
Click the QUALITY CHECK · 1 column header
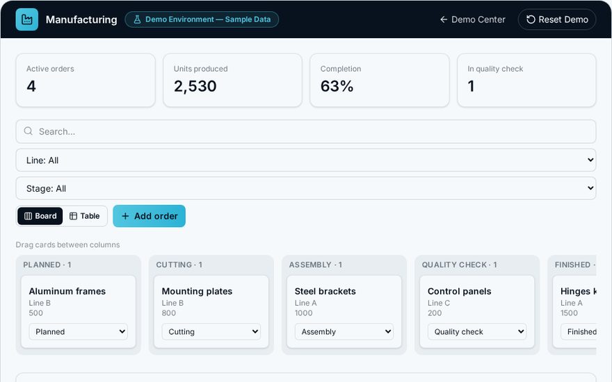click(x=460, y=265)
